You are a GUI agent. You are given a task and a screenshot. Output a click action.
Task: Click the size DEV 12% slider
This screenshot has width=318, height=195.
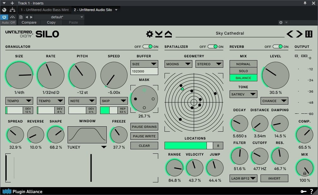point(19,110)
